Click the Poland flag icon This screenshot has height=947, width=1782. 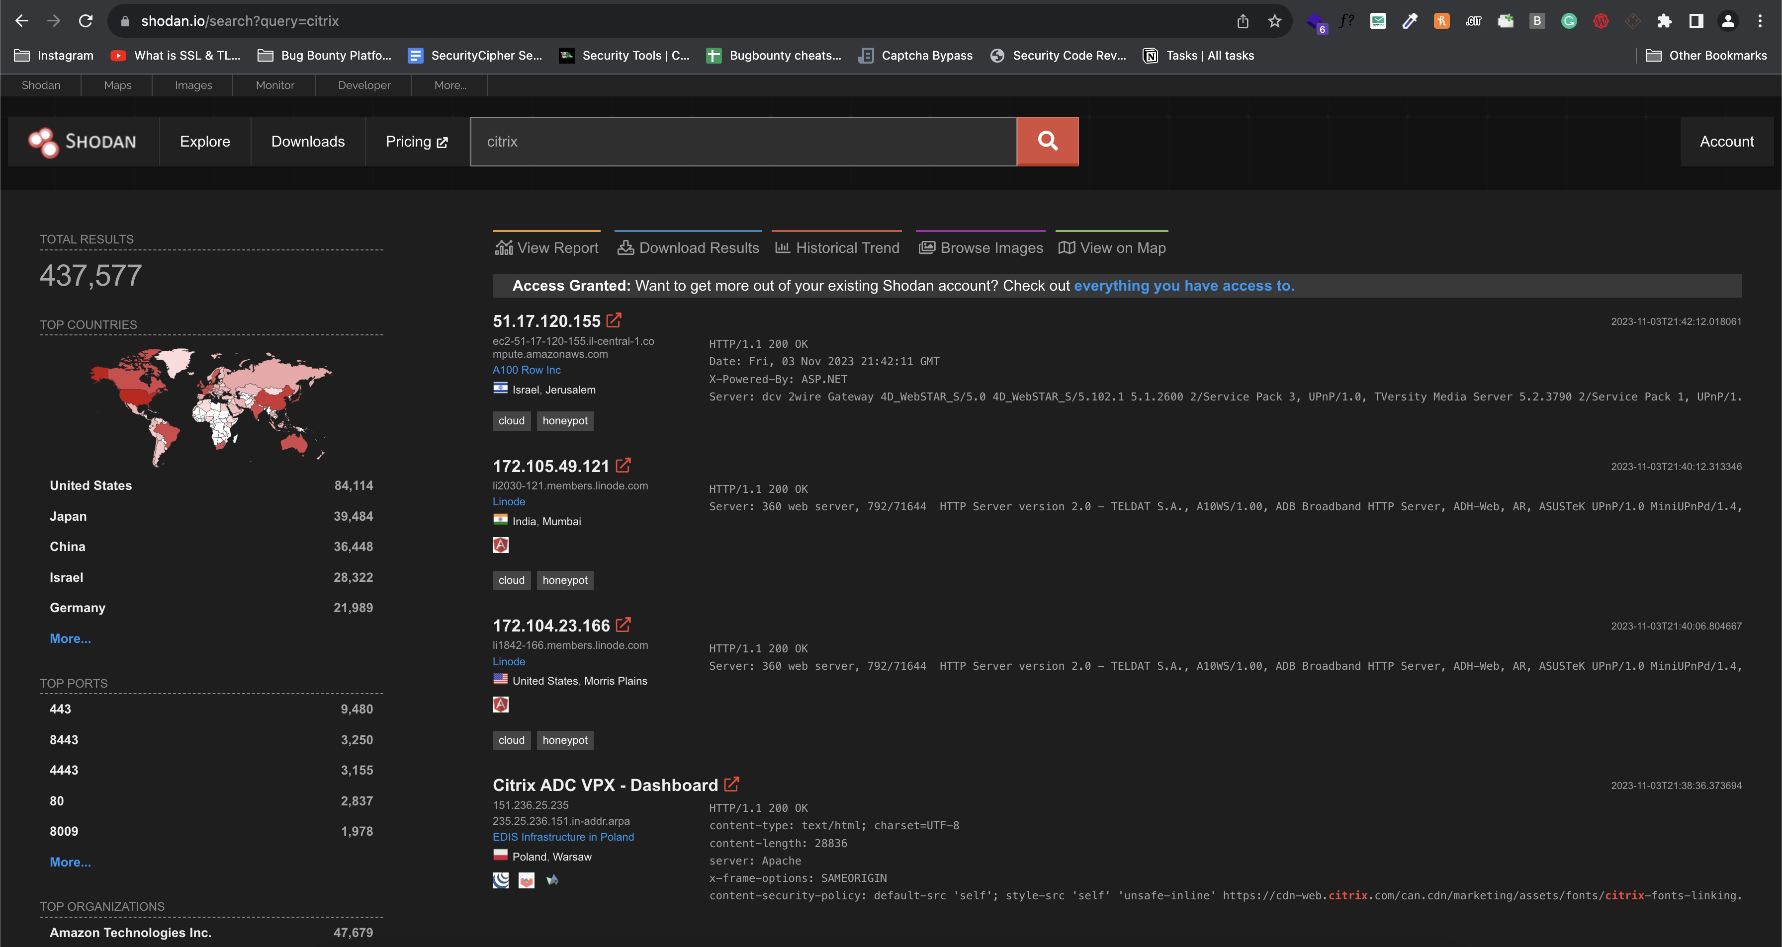500,855
